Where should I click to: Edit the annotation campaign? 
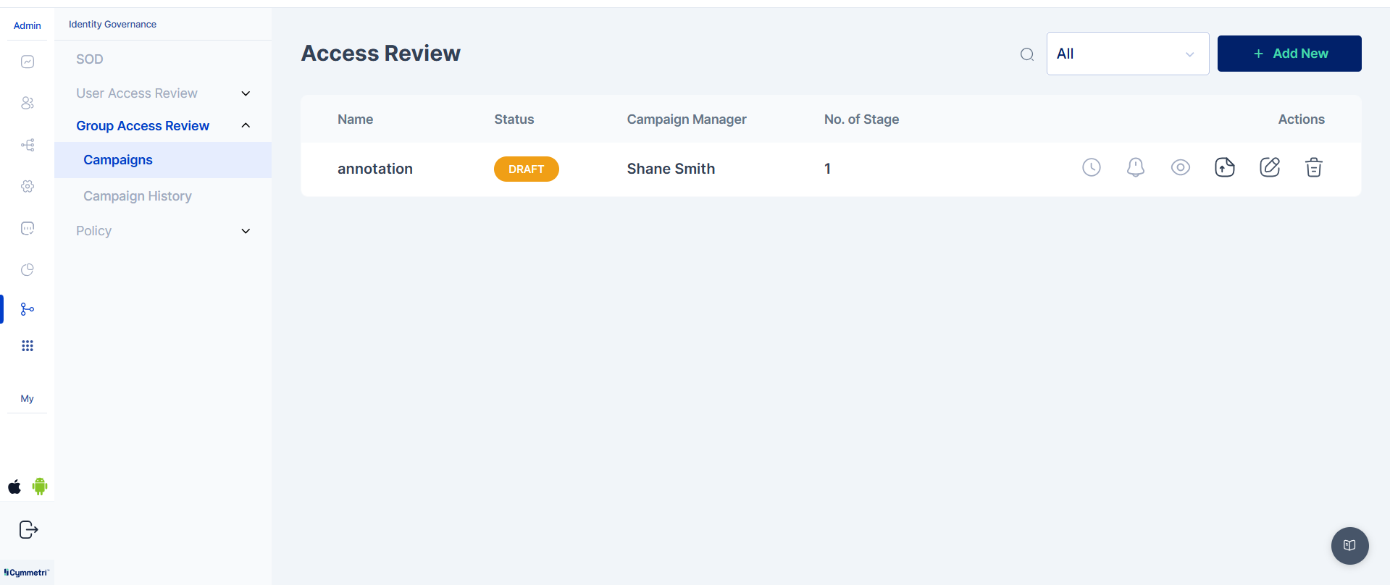tap(1269, 168)
